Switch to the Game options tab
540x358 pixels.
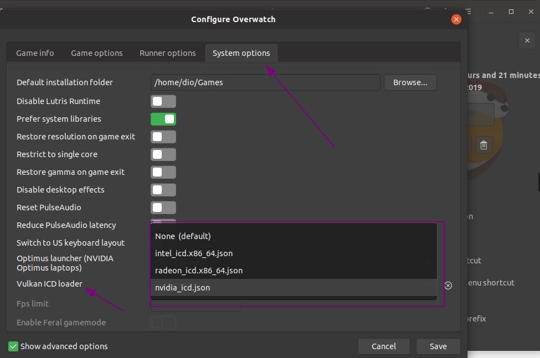[96, 53]
